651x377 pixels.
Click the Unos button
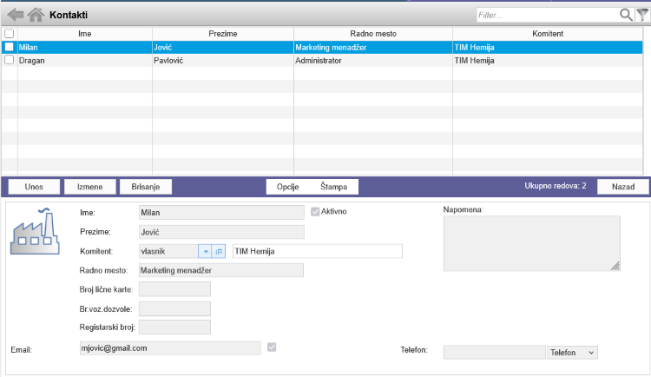click(34, 187)
